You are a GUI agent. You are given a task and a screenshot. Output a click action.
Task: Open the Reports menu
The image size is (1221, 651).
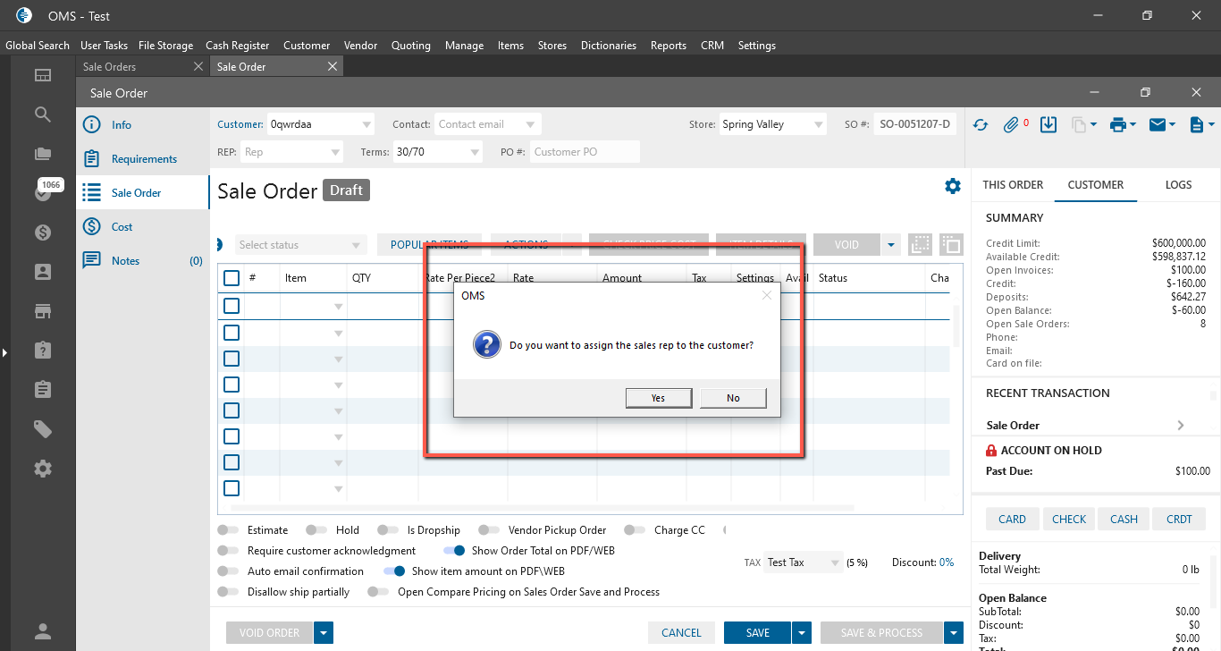(x=669, y=46)
